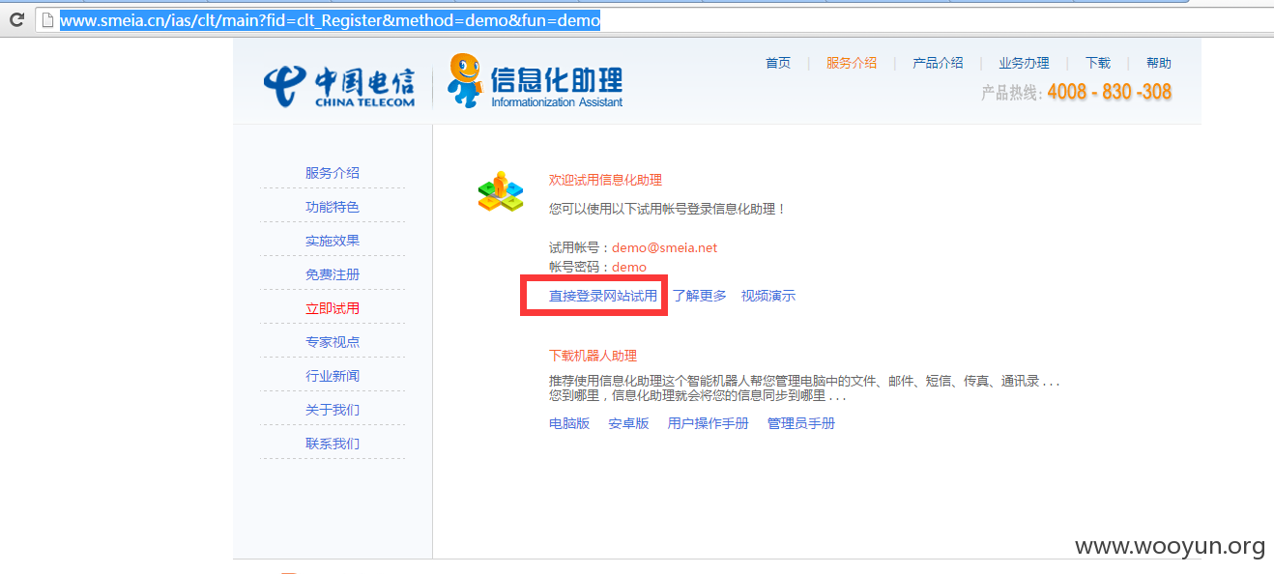The image size is (1274, 574).
Task: Click 直接登录网站试用 link
Action: (x=603, y=296)
